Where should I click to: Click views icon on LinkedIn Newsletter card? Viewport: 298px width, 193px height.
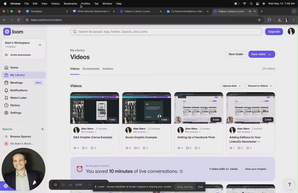pos(231,148)
